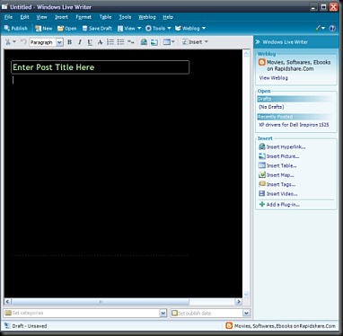Open the table toolbar dropdown
The width and height of the screenshot is (343, 336).
pyautogui.click(x=169, y=42)
